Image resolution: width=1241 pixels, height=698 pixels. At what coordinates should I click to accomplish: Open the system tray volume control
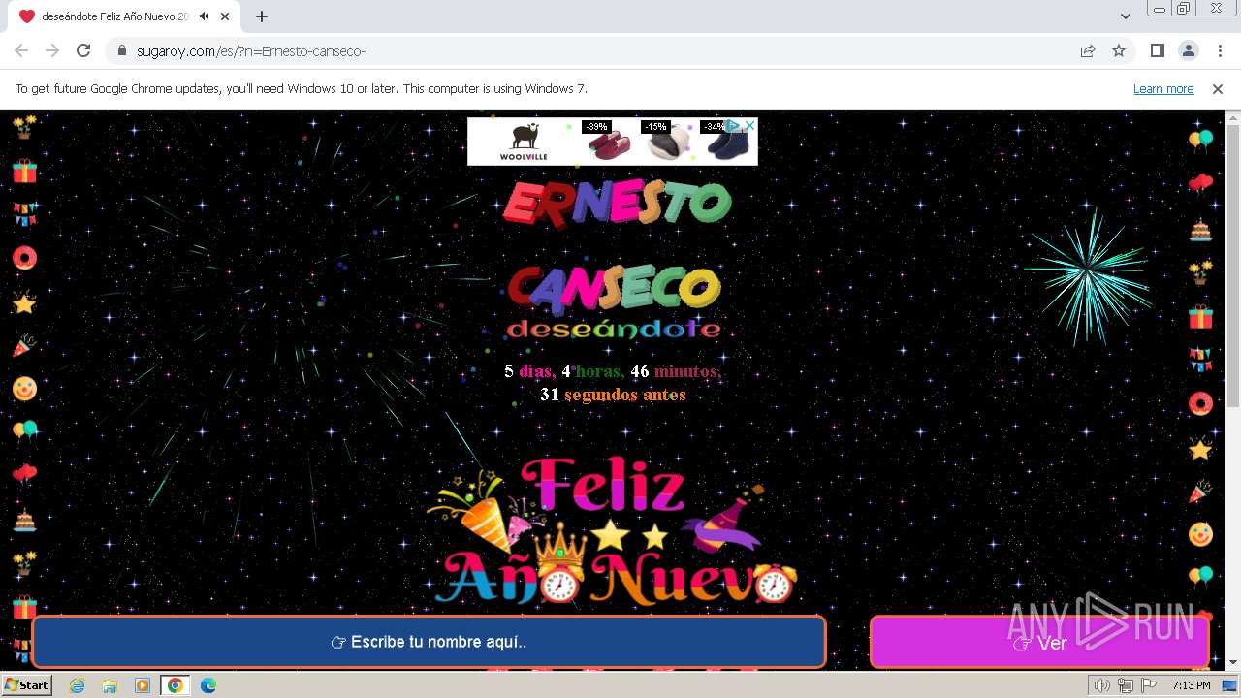pyautogui.click(x=1102, y=685)
